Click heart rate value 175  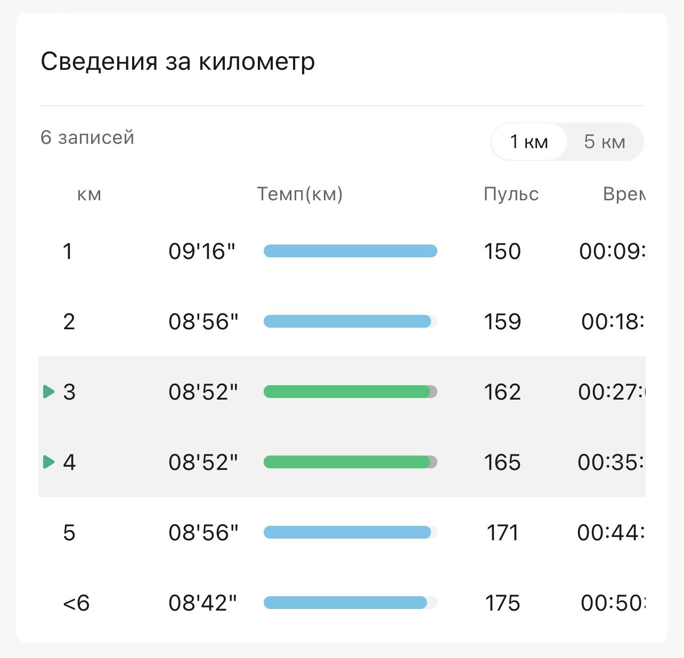pos(502,603)
